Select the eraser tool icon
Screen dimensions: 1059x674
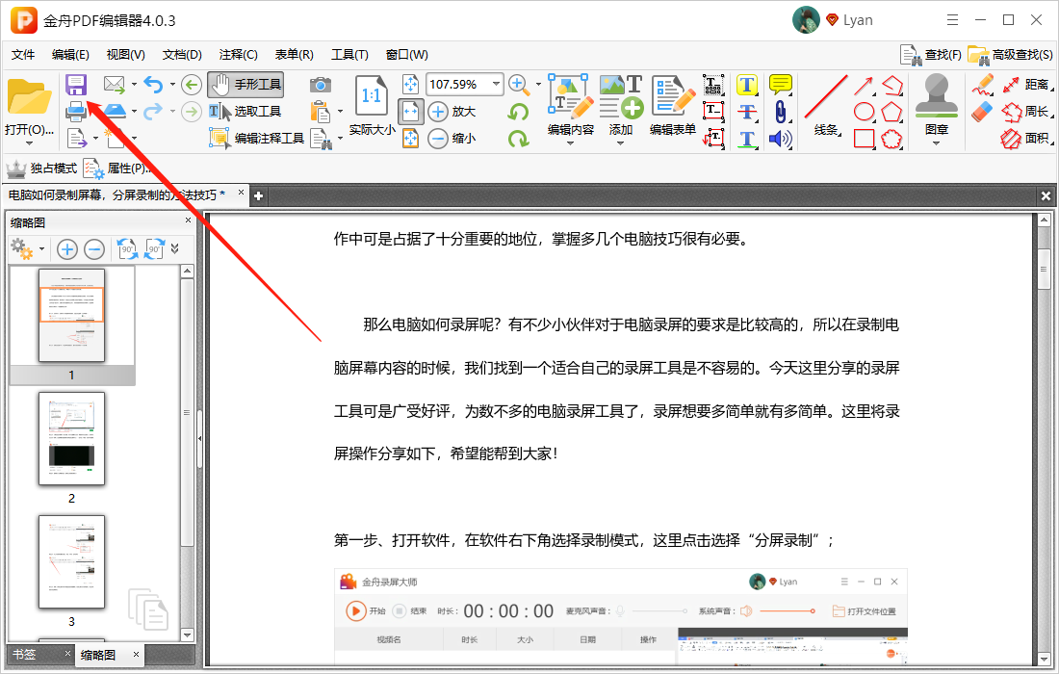tap(983, 112)
